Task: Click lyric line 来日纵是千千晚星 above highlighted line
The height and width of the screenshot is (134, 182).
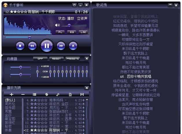Action: pyautogui.click(x=135, y=58)
